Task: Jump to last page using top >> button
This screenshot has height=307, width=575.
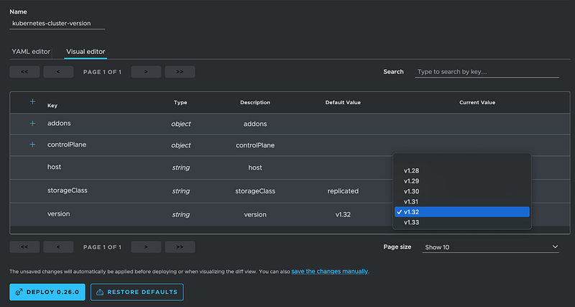Action: pos(180,72)
